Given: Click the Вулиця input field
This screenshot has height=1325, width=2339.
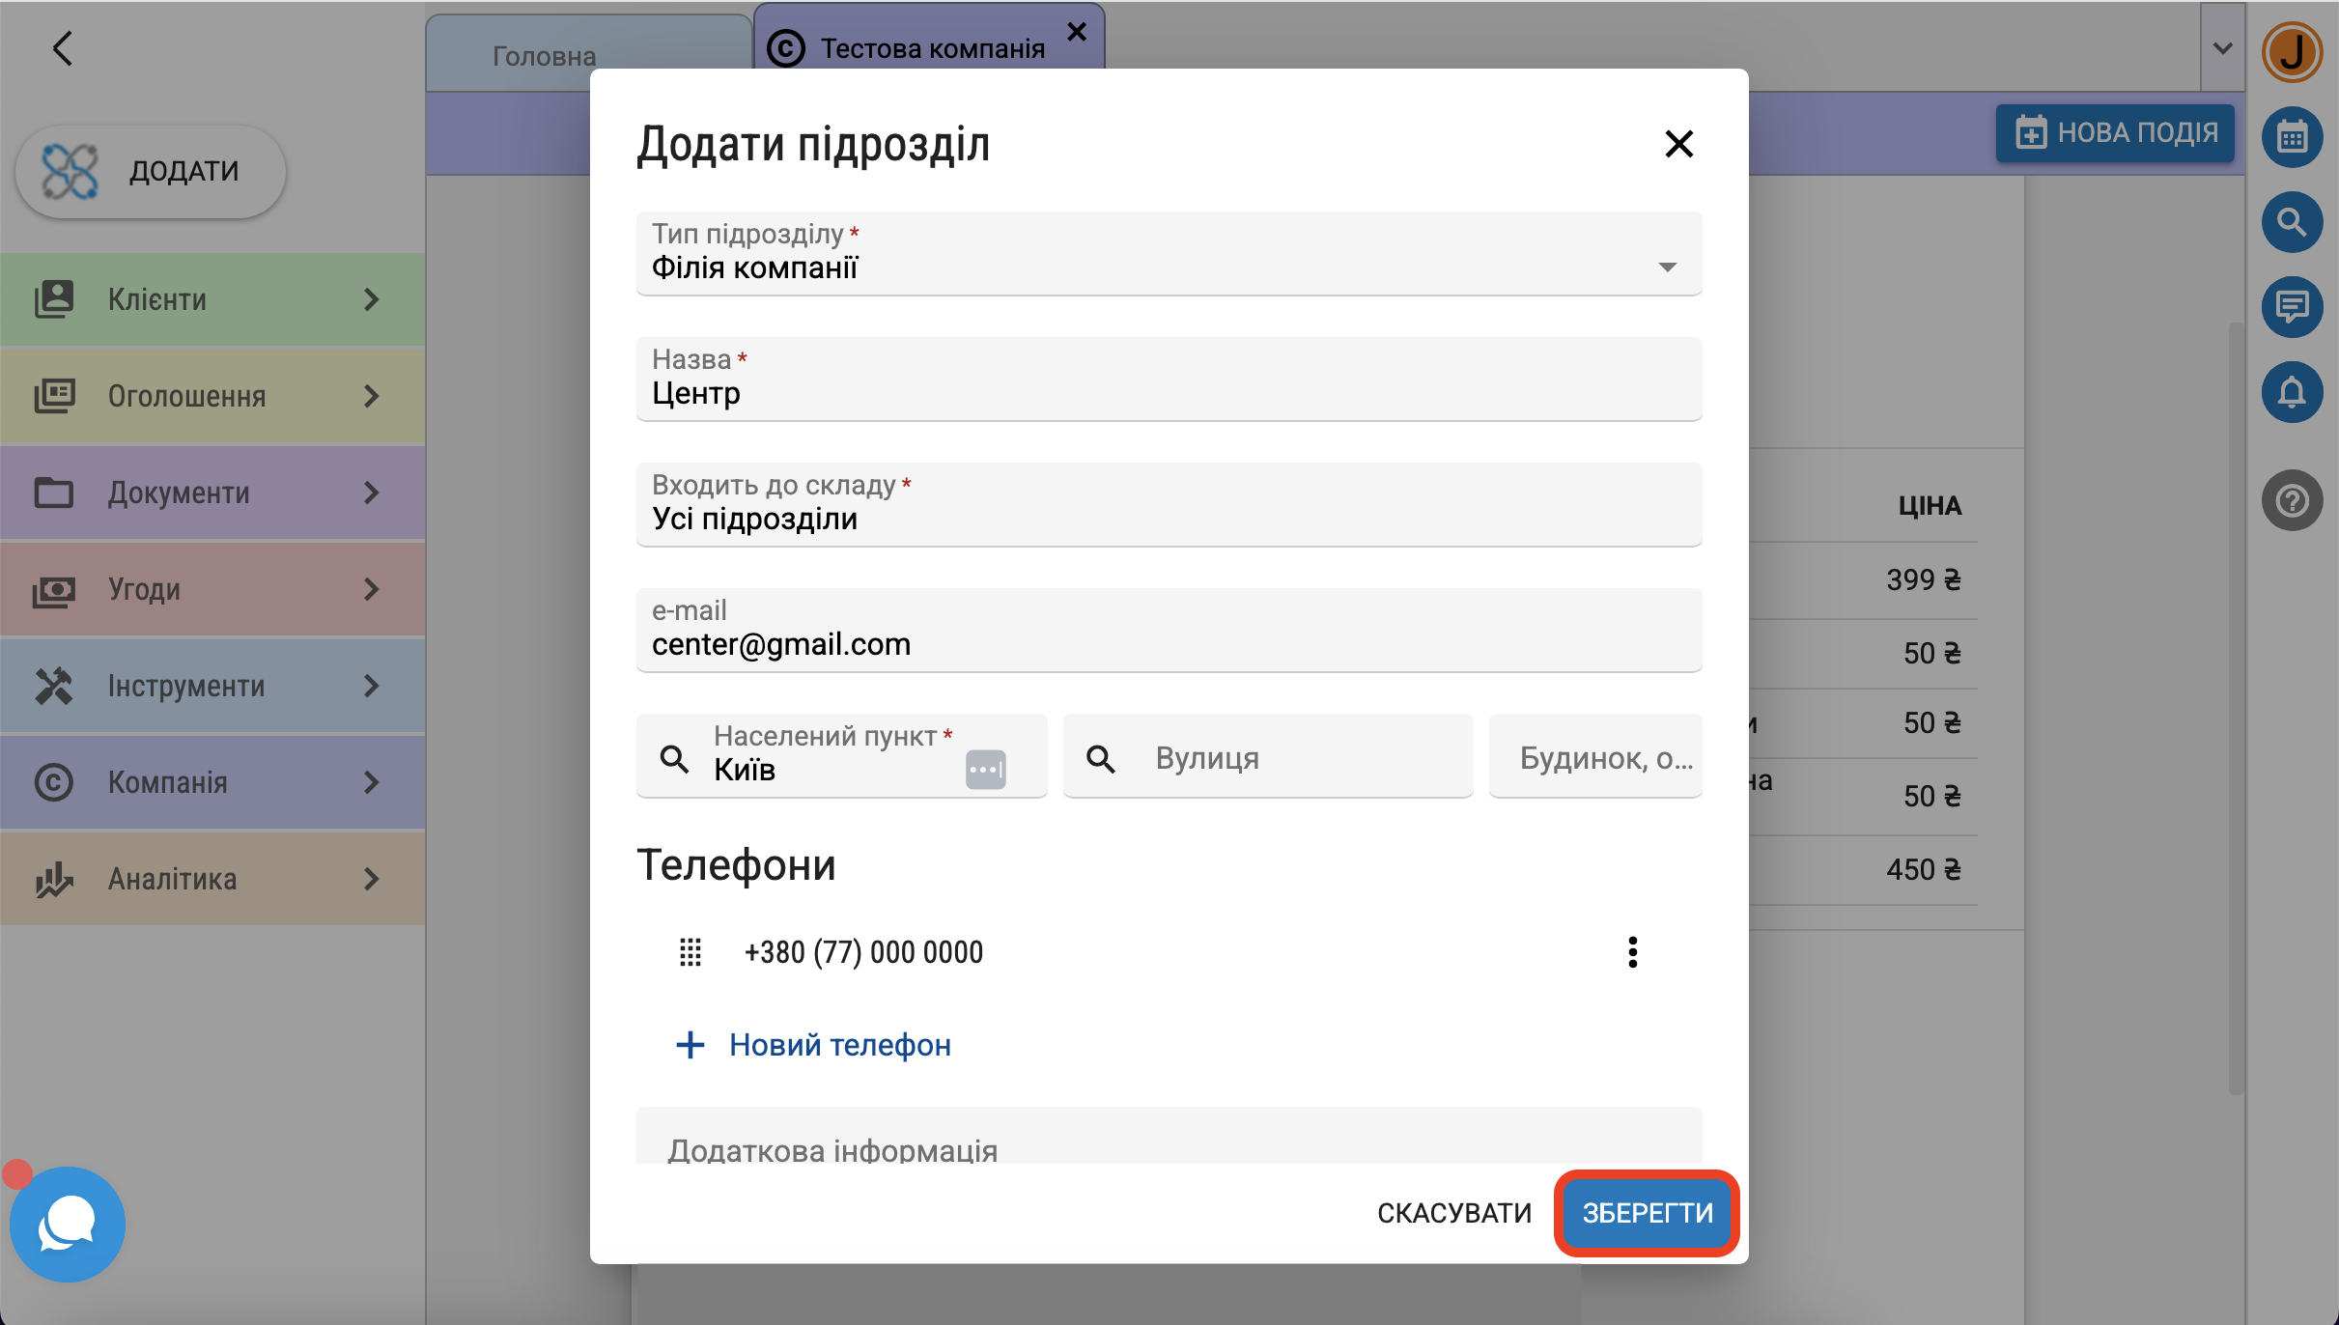Looking at the screenshot, I should point(1294,758).
